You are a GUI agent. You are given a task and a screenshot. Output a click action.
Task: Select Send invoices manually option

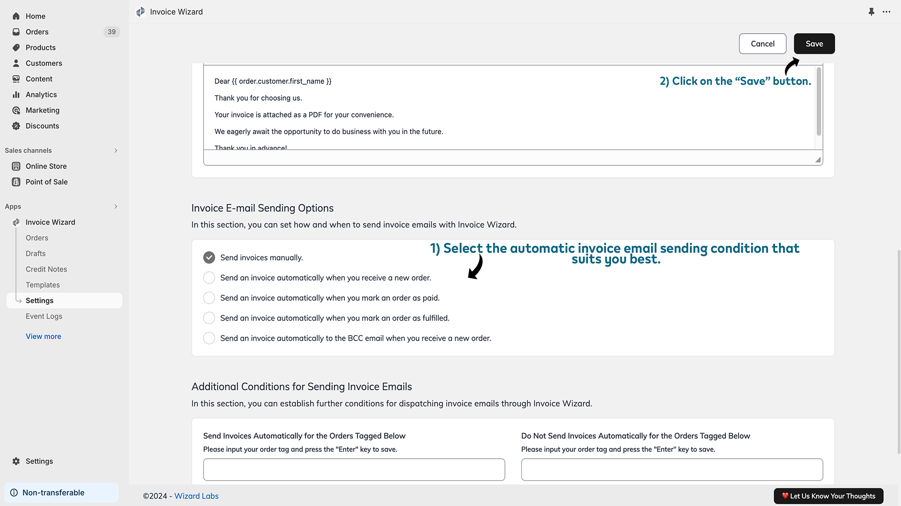[x=209, y=257]
